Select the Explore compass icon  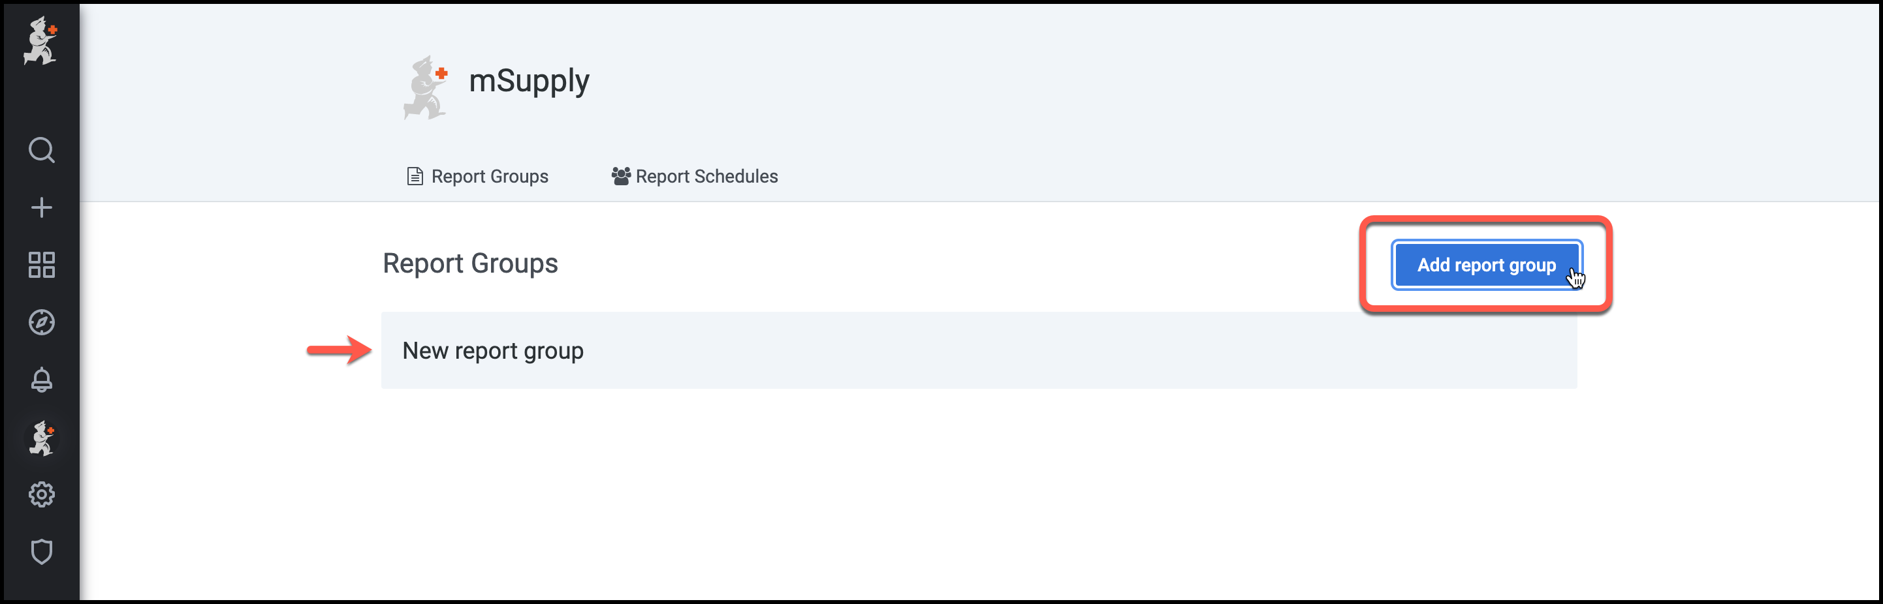click(x=41, y=322)
